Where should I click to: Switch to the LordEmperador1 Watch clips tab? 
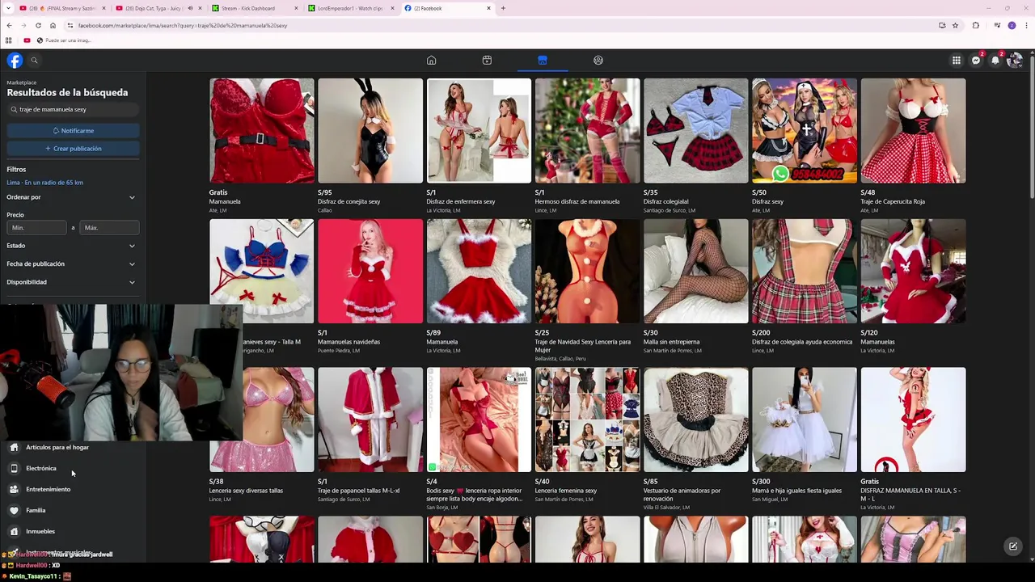pyautogui.click(x=351, y=8)
